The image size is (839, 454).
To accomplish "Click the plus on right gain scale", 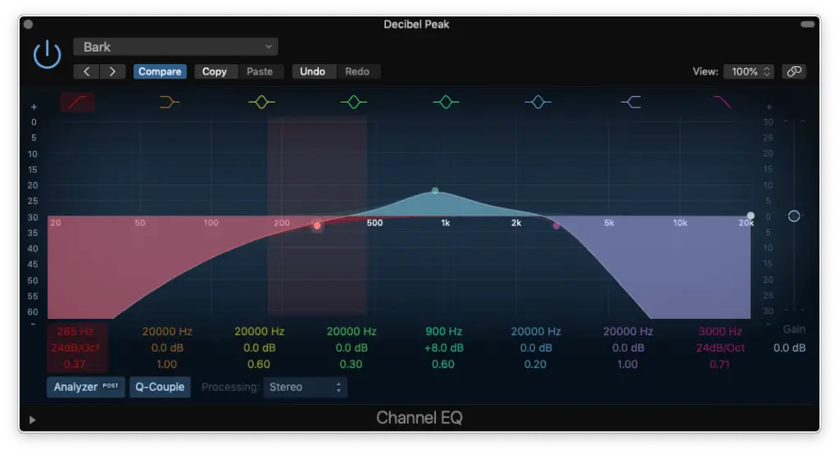I will pyautogui.click(x=769, y=107).
